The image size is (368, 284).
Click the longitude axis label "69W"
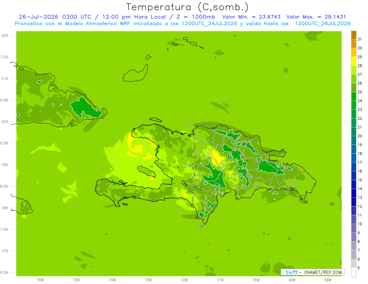pyautogui.click(x=292, y=280)
